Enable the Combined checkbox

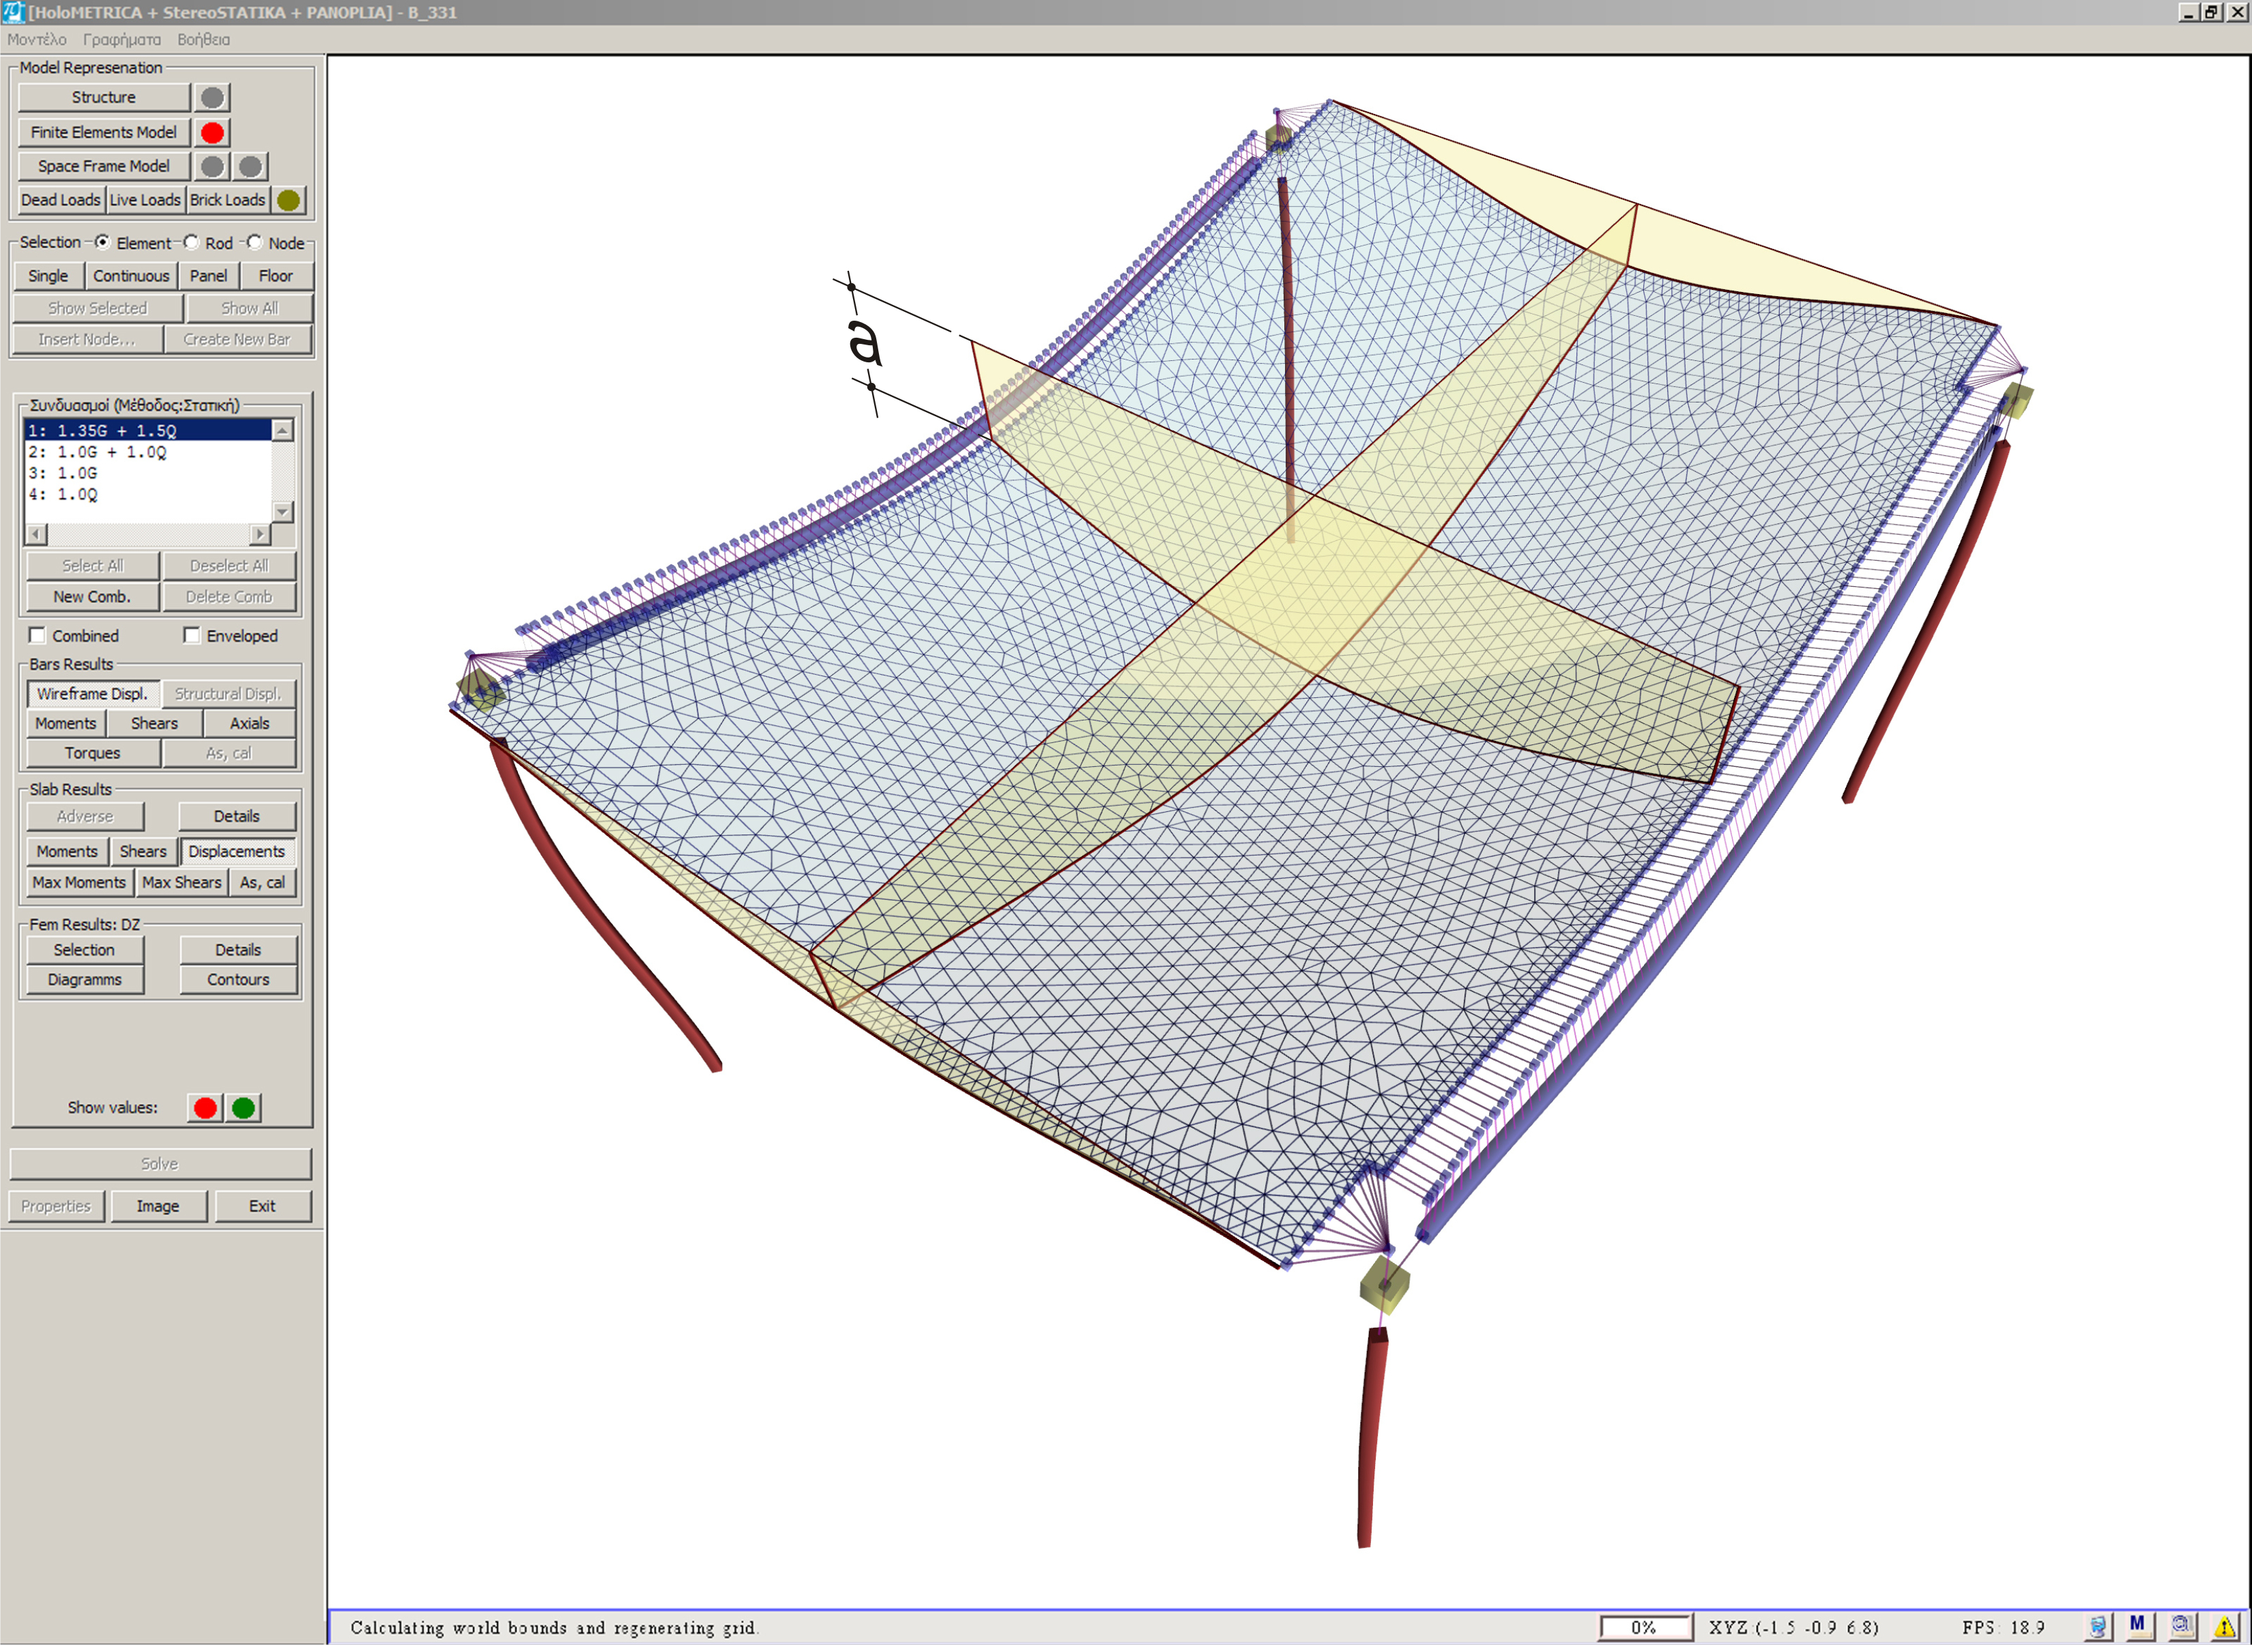point(38,635)
